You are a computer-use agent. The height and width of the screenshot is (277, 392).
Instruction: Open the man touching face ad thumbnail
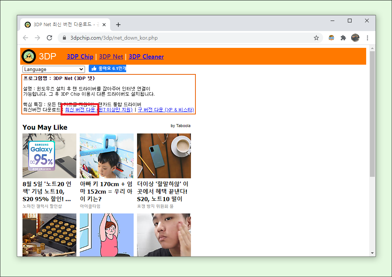pyautogui.click(x=164, y=235)
